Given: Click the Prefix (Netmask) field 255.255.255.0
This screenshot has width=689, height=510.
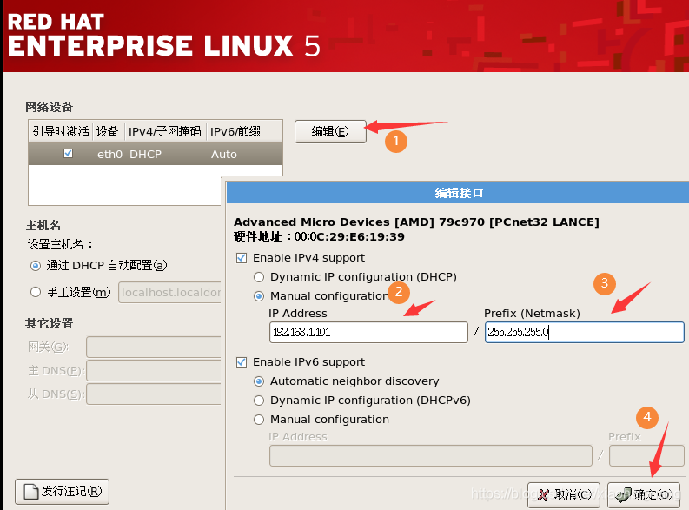Looking at the screenshot, I should (x=585, y=332).
